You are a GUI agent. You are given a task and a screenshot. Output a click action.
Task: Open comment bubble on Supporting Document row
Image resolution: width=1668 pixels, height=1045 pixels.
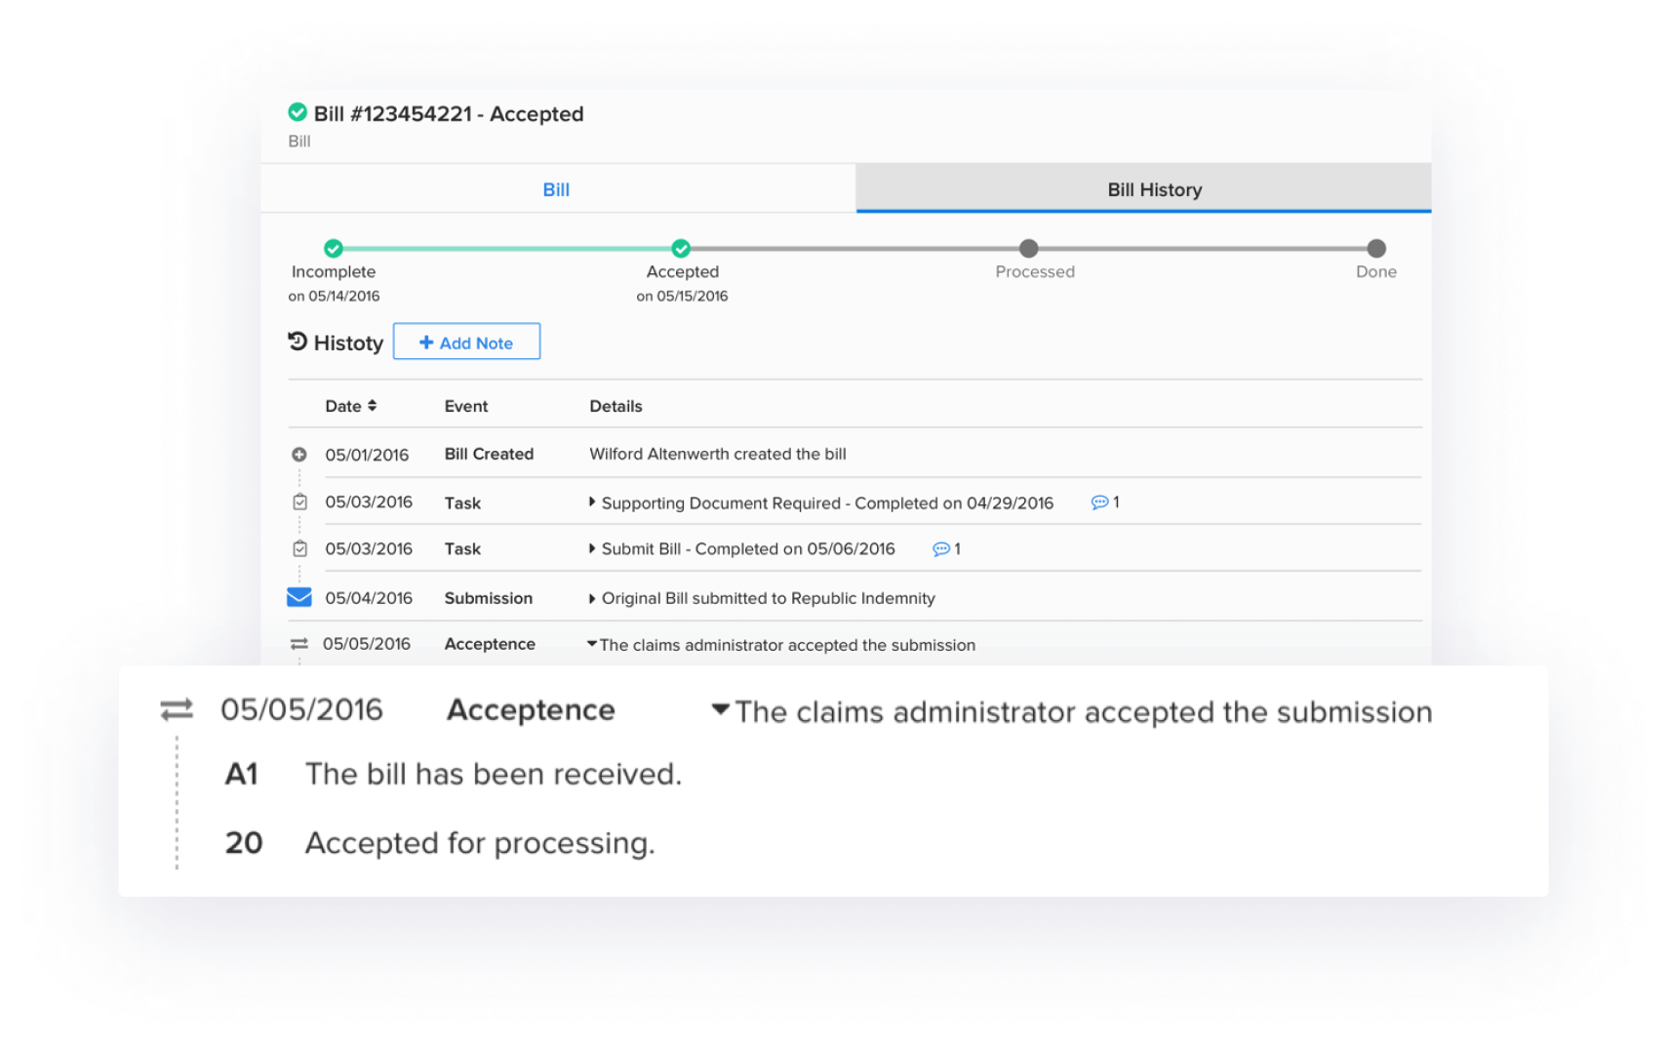pos(1099,502)
